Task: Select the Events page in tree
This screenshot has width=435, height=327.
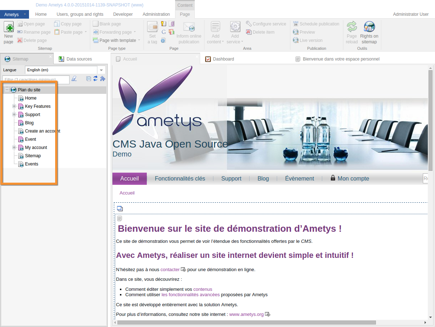Action: point(32,164)
